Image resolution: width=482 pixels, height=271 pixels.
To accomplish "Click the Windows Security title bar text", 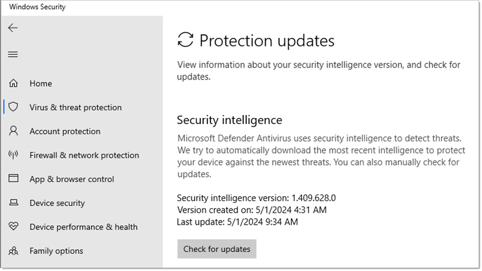I will click(x=37, y=7).
